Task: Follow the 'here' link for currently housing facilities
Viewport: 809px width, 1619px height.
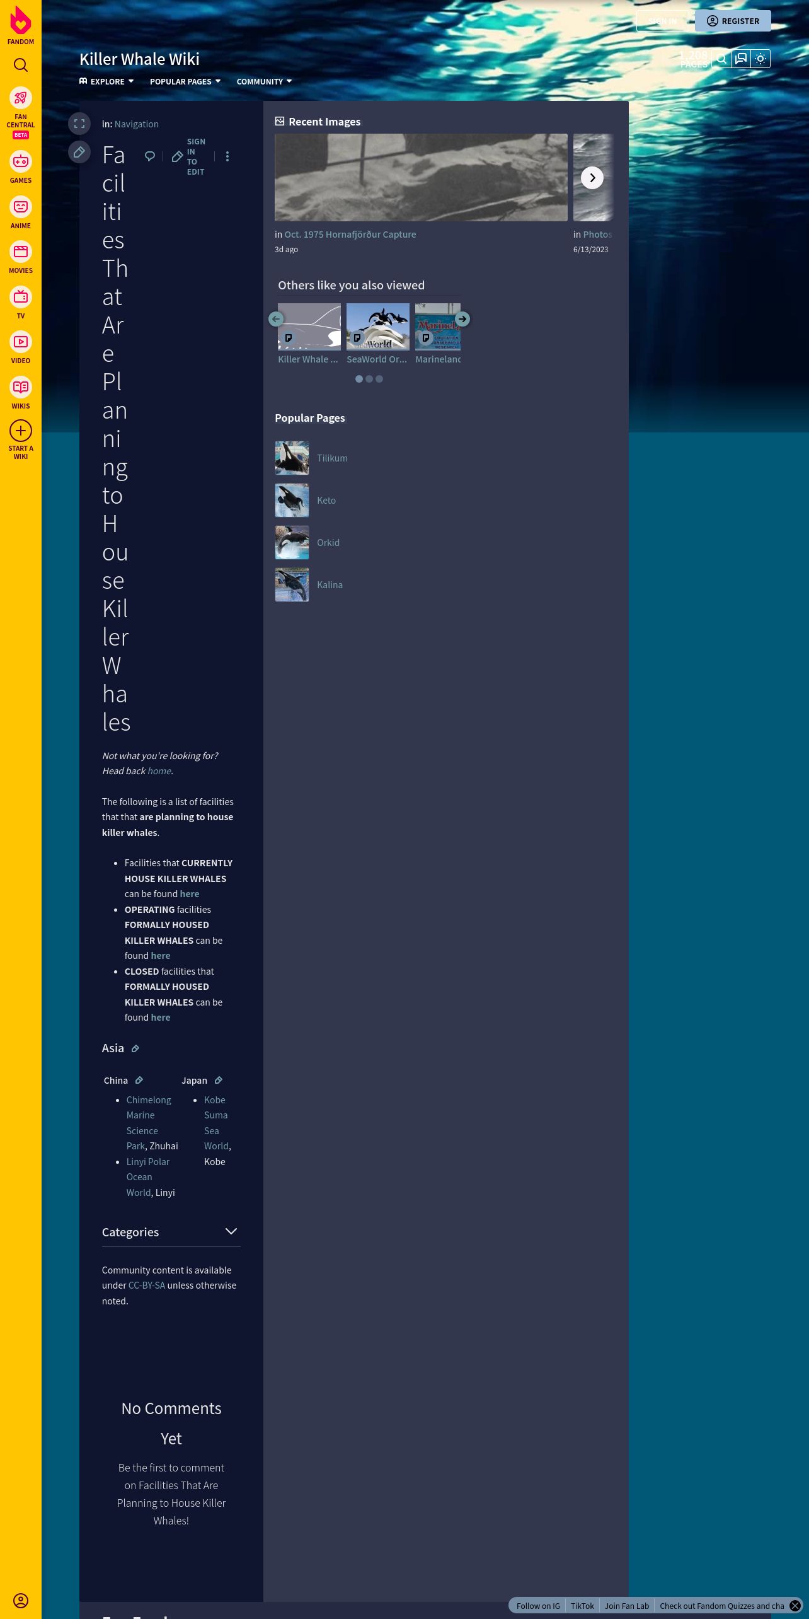Action: click(x=189, y=894)
